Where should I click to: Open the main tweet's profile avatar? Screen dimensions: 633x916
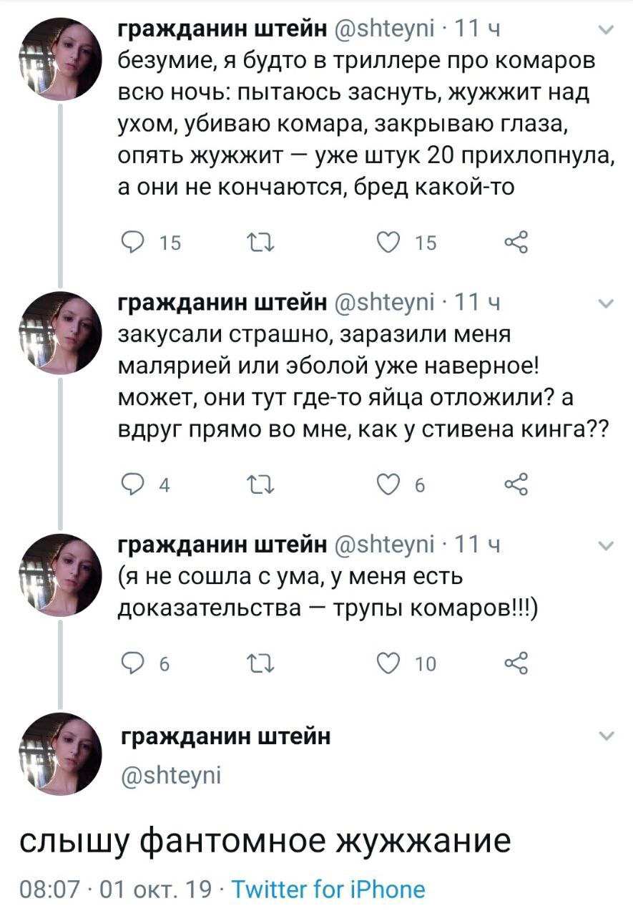[x=59, y=754]
